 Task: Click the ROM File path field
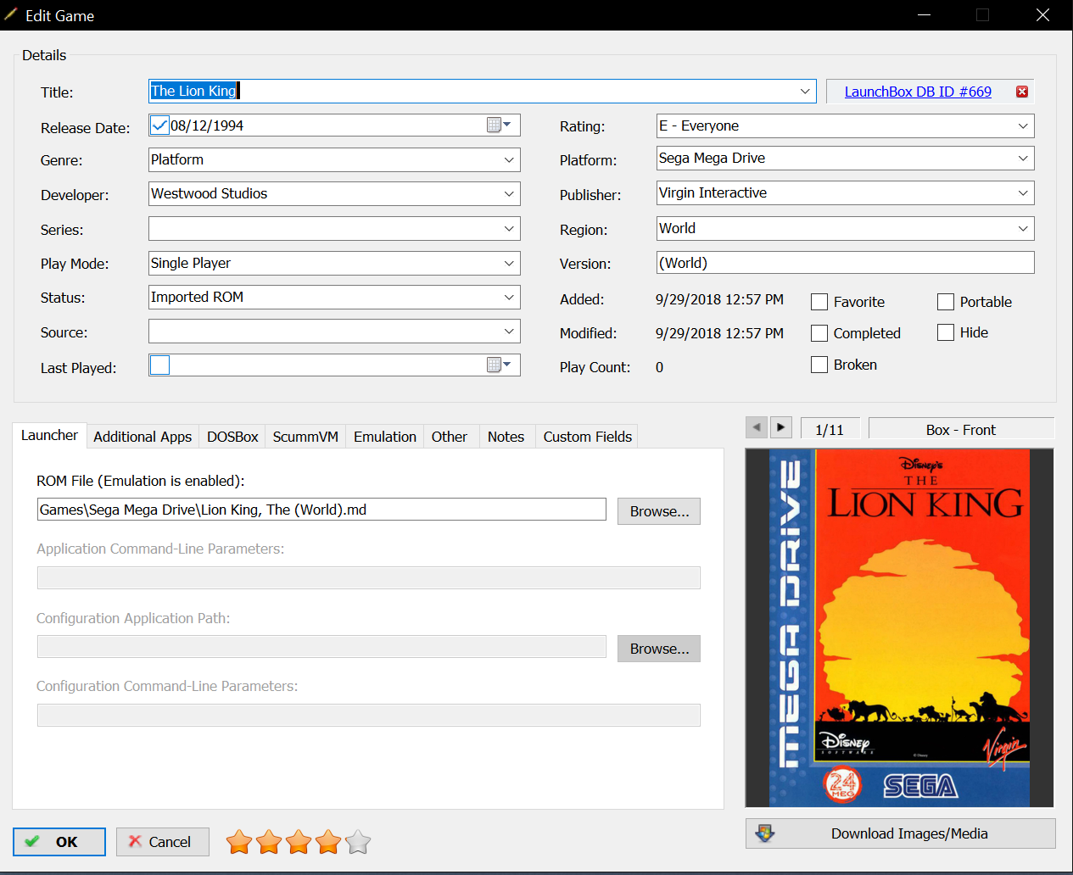pos(321,510)
